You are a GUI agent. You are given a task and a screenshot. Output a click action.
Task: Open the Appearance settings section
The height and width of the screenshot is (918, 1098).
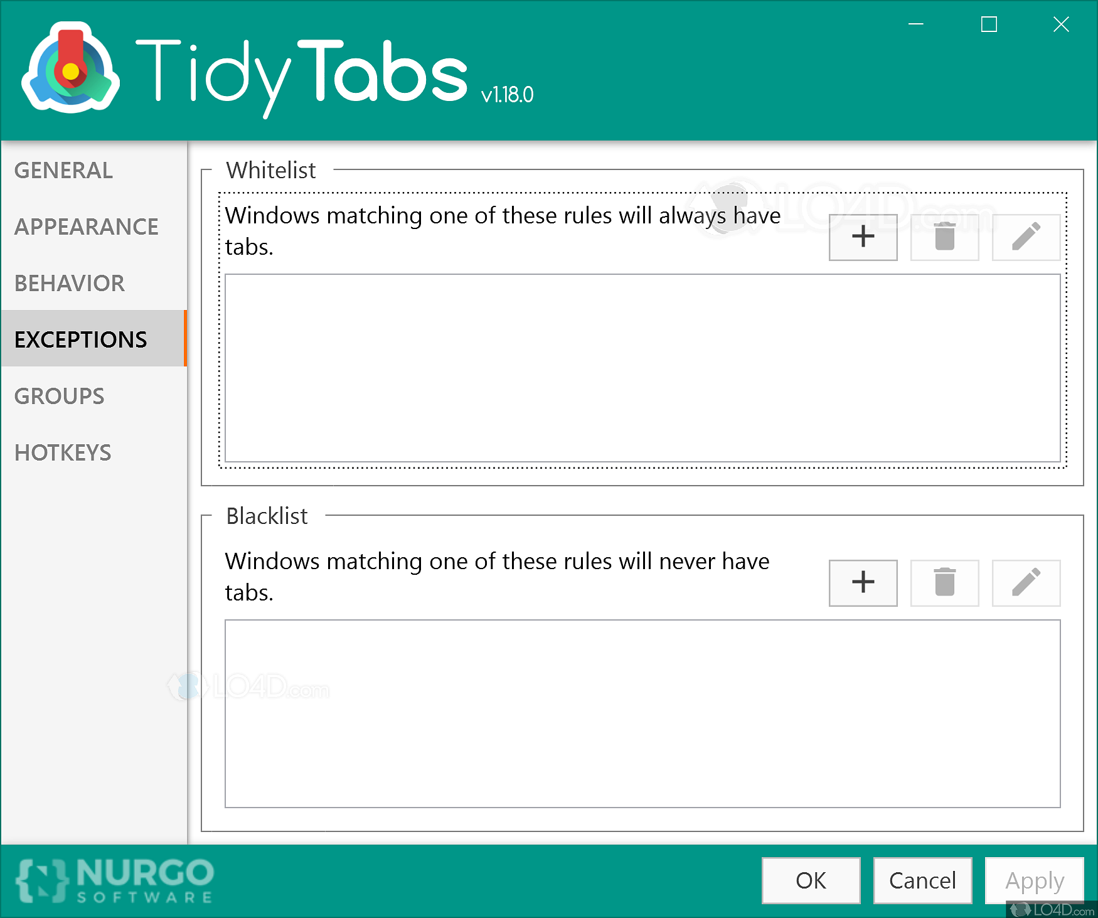(x=86, y=227)
